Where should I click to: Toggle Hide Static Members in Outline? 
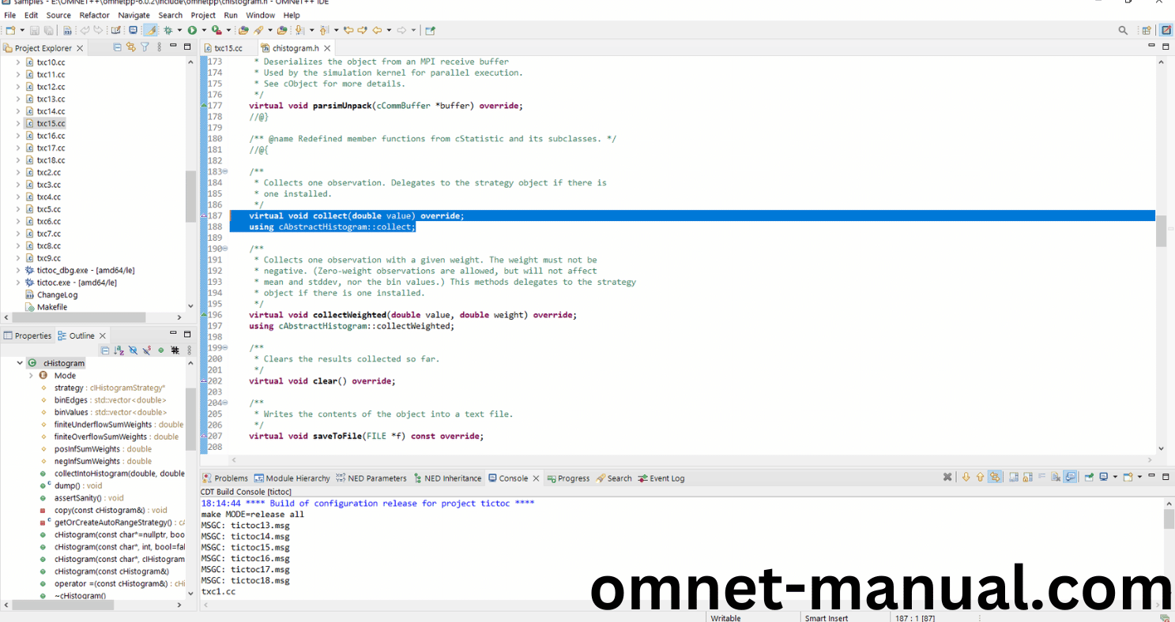pos(147,350)
